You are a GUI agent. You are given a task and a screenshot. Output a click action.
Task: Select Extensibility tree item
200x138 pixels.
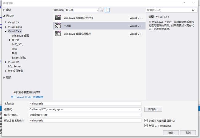click(x=19, y=57)
